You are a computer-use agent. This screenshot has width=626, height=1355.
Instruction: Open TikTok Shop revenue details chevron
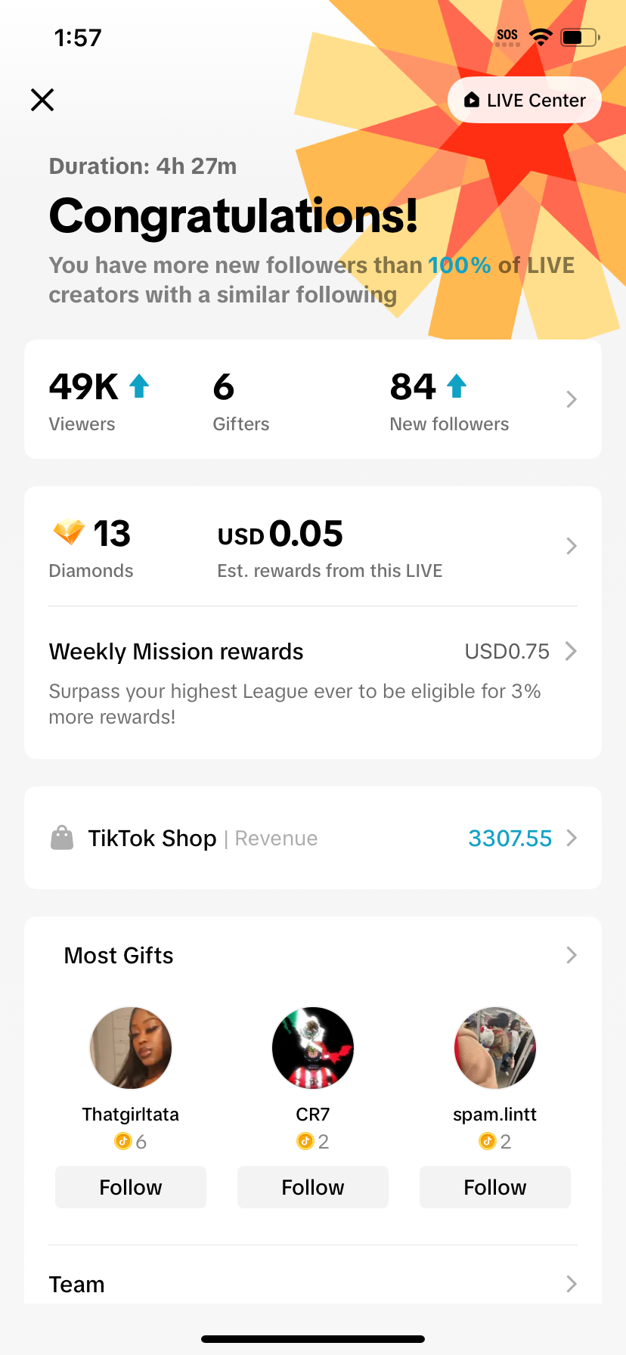point(572,838)
